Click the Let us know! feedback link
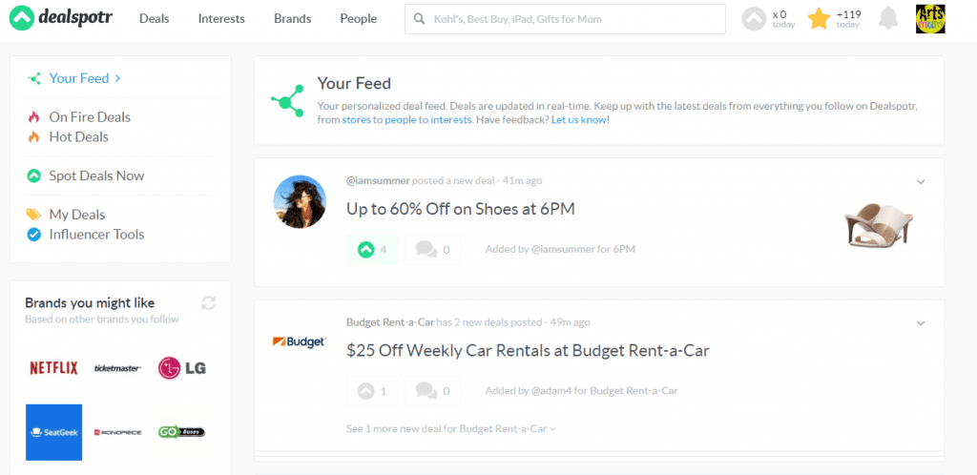The image size is (977, 475). coord(580,119)
